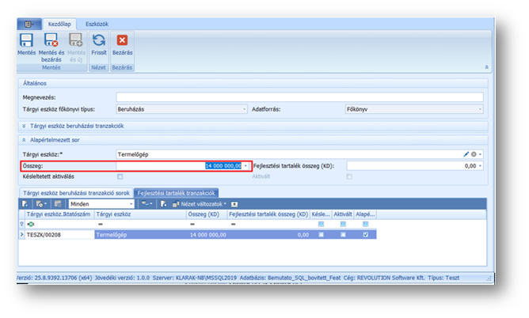Image resolution: width=529 pixels, height=318 pixels.
Task: Click the Mentés és bezárás icon
Action: pyautogui.click(x=51, y=40)
